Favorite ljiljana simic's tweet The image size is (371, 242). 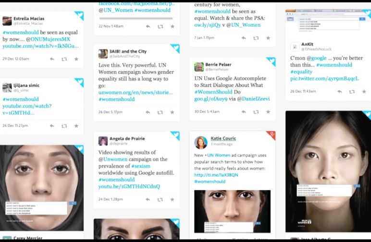click(x=76, y=126)
